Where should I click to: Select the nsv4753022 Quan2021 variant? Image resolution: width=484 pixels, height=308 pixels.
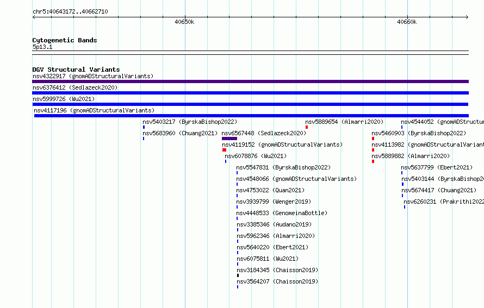[270, 190]
